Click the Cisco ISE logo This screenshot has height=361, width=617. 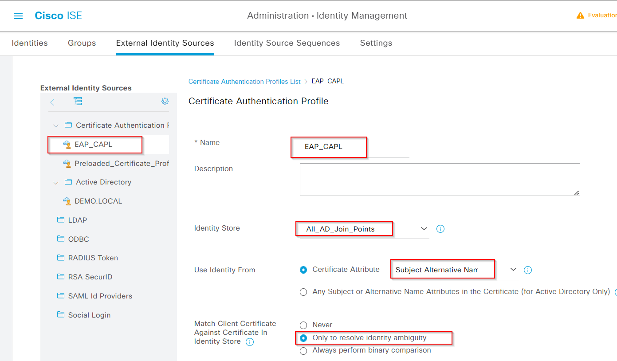tap(59, 16)
